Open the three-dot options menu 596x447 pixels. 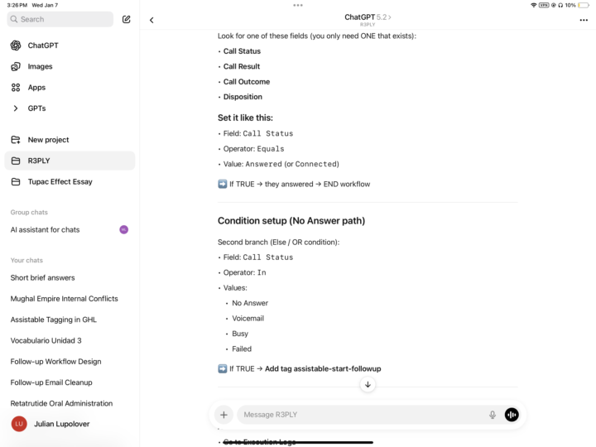(584, 20)
